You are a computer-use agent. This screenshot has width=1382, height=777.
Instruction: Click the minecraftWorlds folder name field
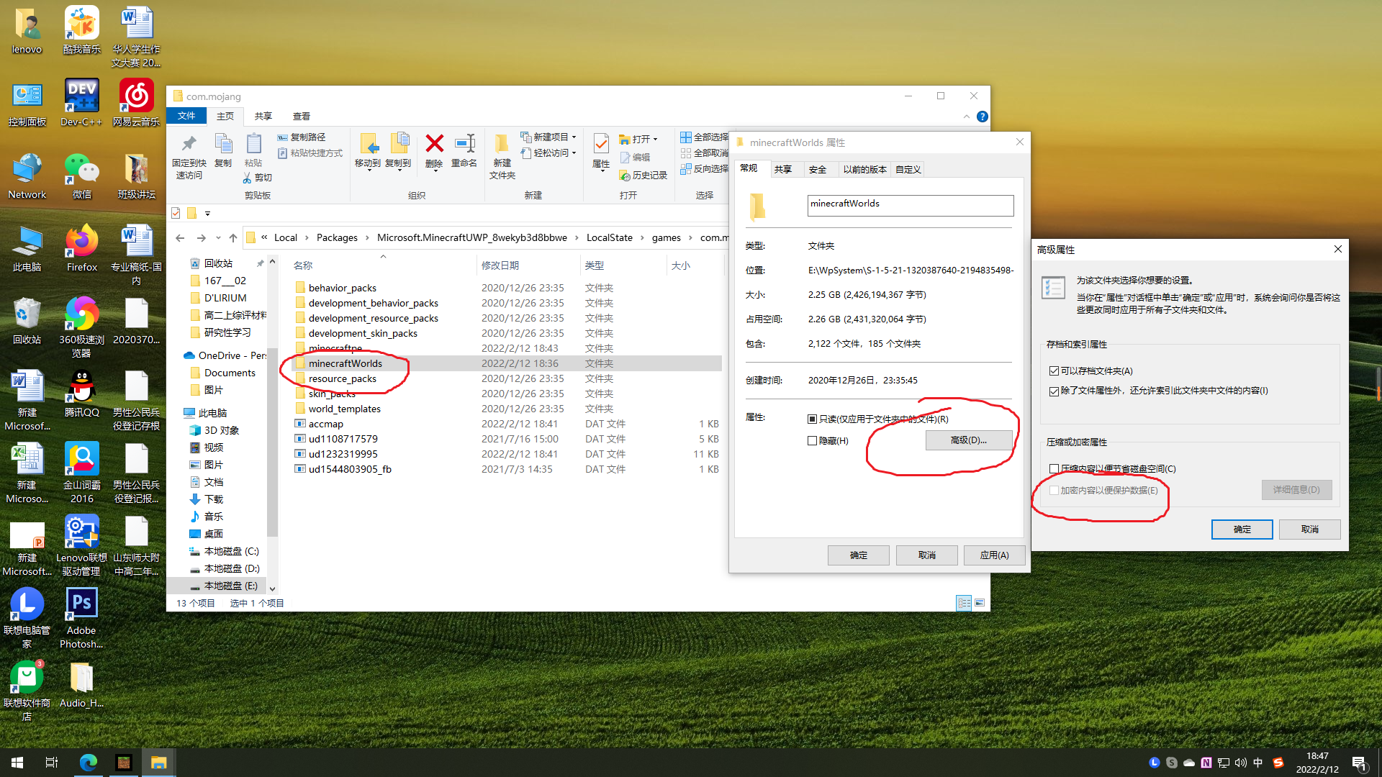coord(910,205)
